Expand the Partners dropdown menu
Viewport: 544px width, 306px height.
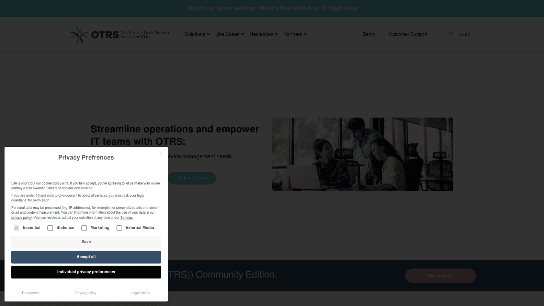click(x=295, y=34)
